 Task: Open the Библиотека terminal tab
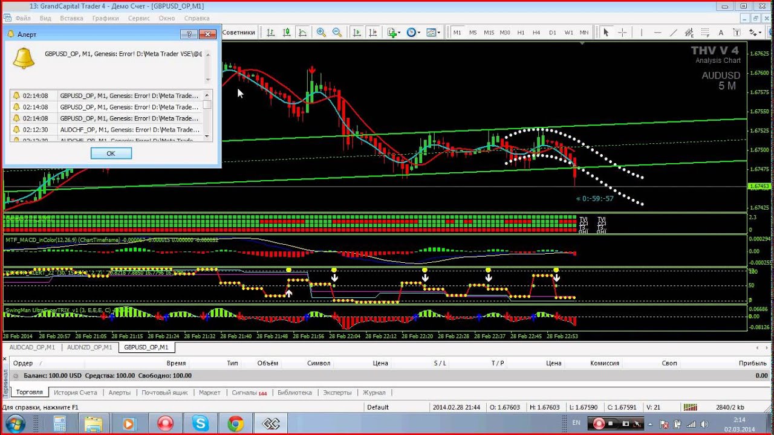294,393
